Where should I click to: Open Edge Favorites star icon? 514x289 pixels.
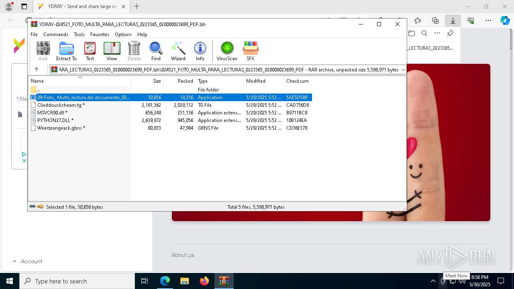[x=418, y=20]
